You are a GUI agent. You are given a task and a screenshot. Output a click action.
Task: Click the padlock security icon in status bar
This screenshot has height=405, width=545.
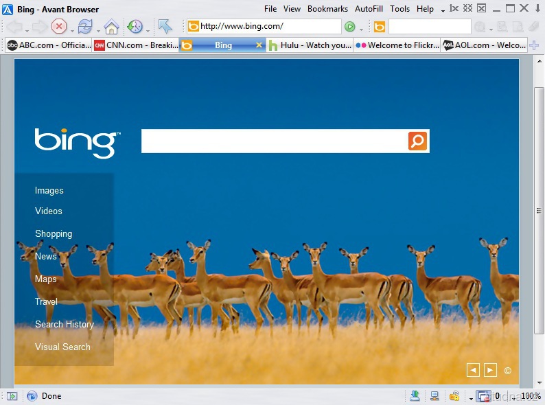(454, 395)
